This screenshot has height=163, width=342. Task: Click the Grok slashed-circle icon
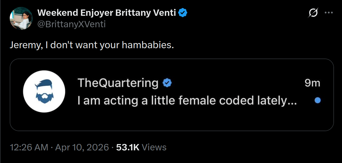(x=313, y=13)
